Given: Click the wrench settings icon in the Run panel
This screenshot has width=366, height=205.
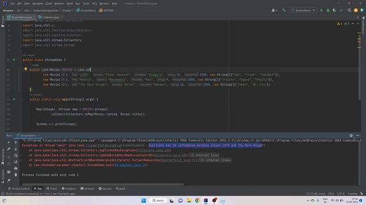Looking at the screenshot, I should 9,149.
